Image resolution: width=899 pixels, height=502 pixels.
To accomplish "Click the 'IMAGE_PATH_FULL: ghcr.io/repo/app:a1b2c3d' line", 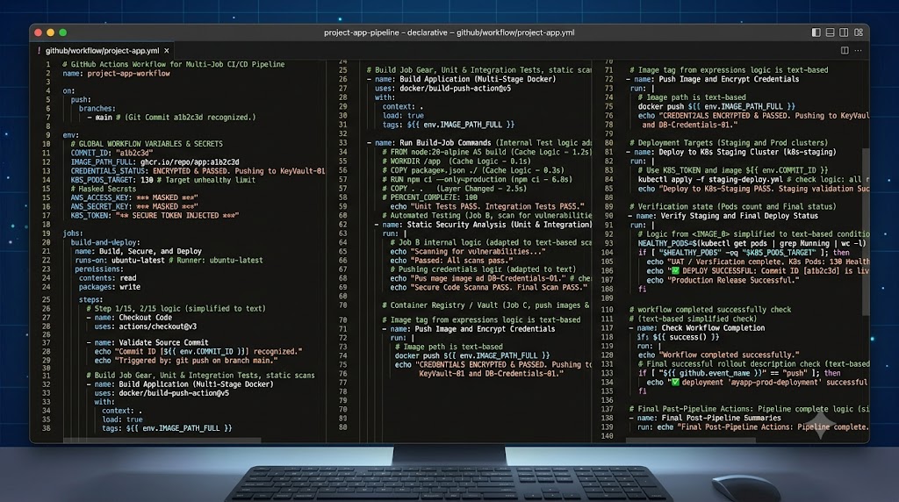I will click(x=155, y=162).
